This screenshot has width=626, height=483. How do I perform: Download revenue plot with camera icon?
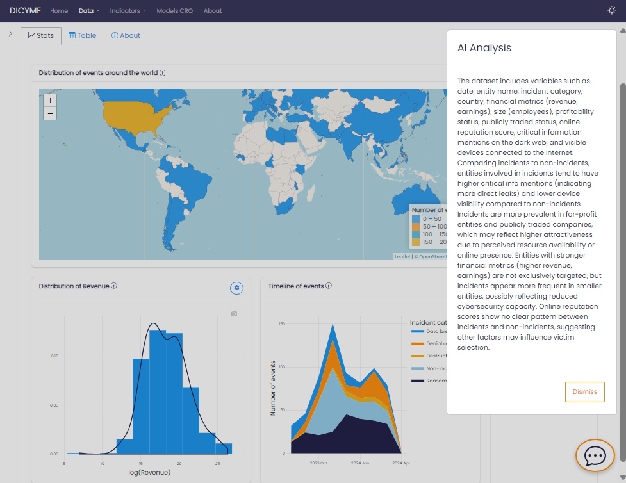[x=234, y=313]
